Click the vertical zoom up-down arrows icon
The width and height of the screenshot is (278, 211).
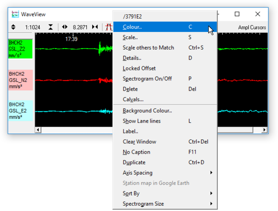pos(13,27)
